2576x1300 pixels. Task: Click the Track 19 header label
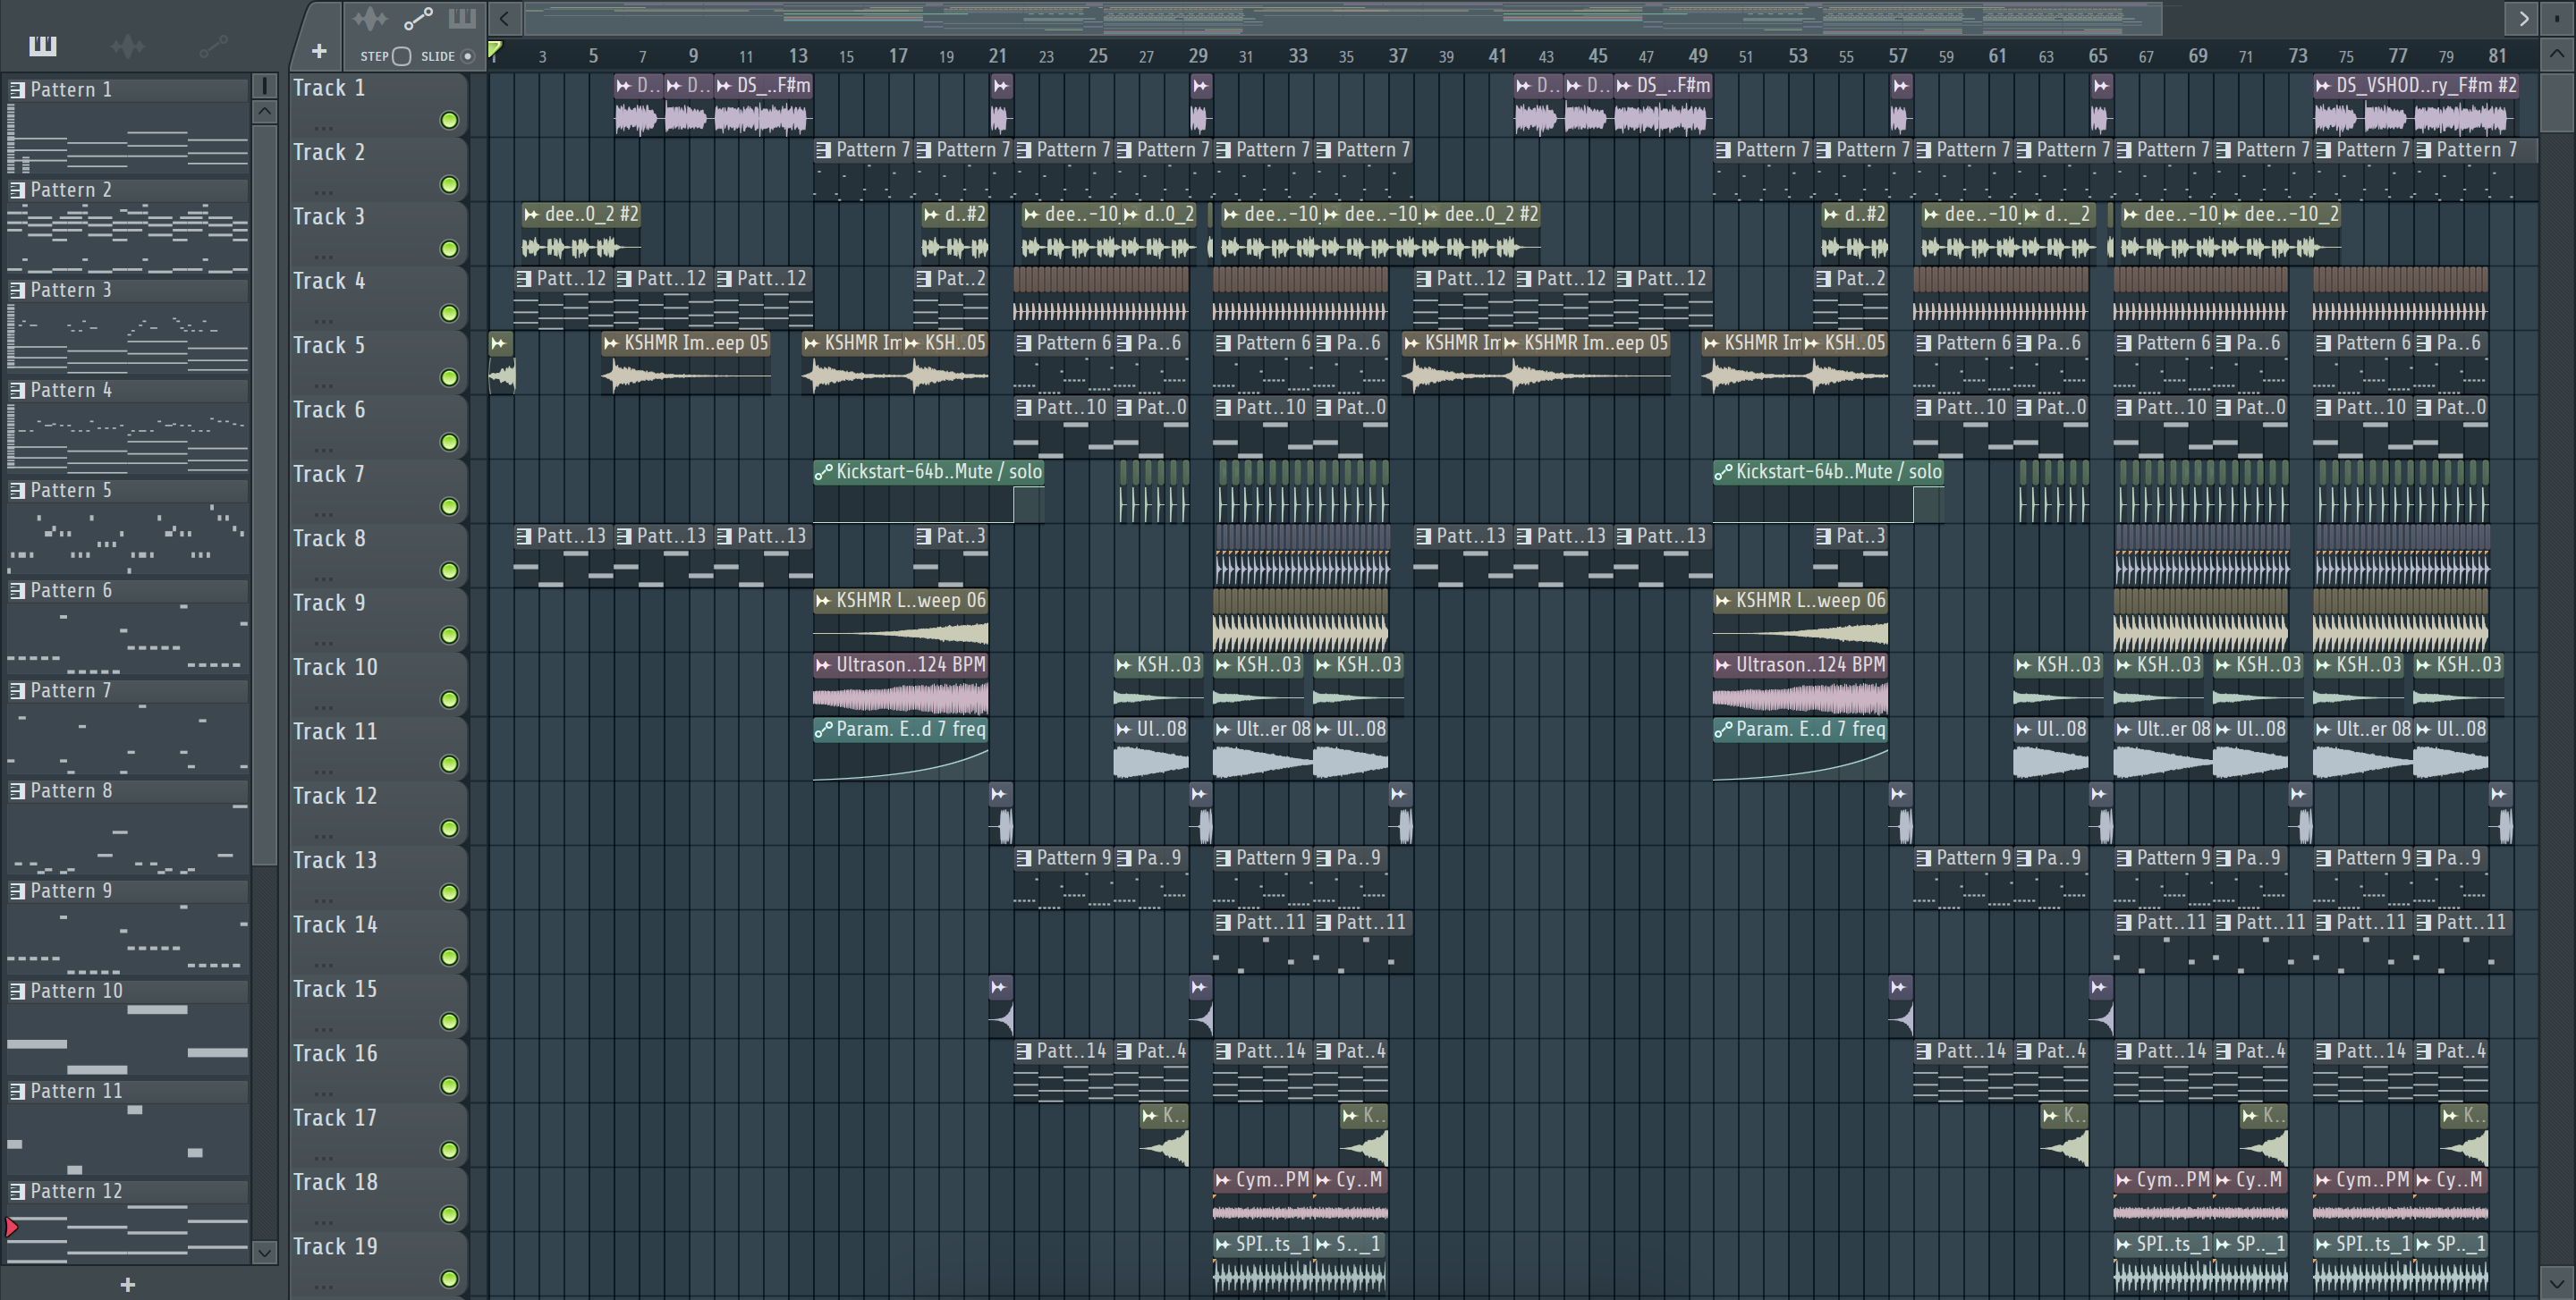pyautogui.click(x=335, y=1246)
